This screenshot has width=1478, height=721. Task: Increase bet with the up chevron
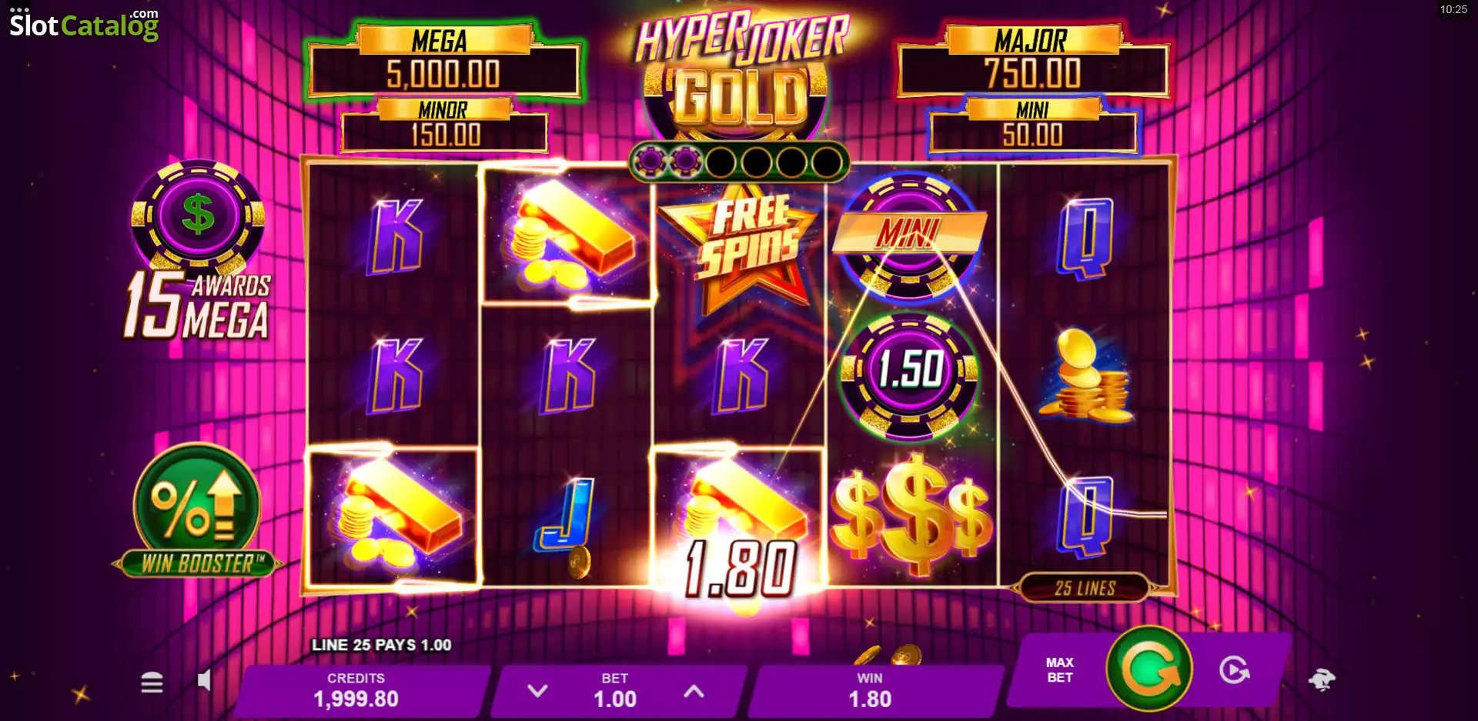[694, 690]
